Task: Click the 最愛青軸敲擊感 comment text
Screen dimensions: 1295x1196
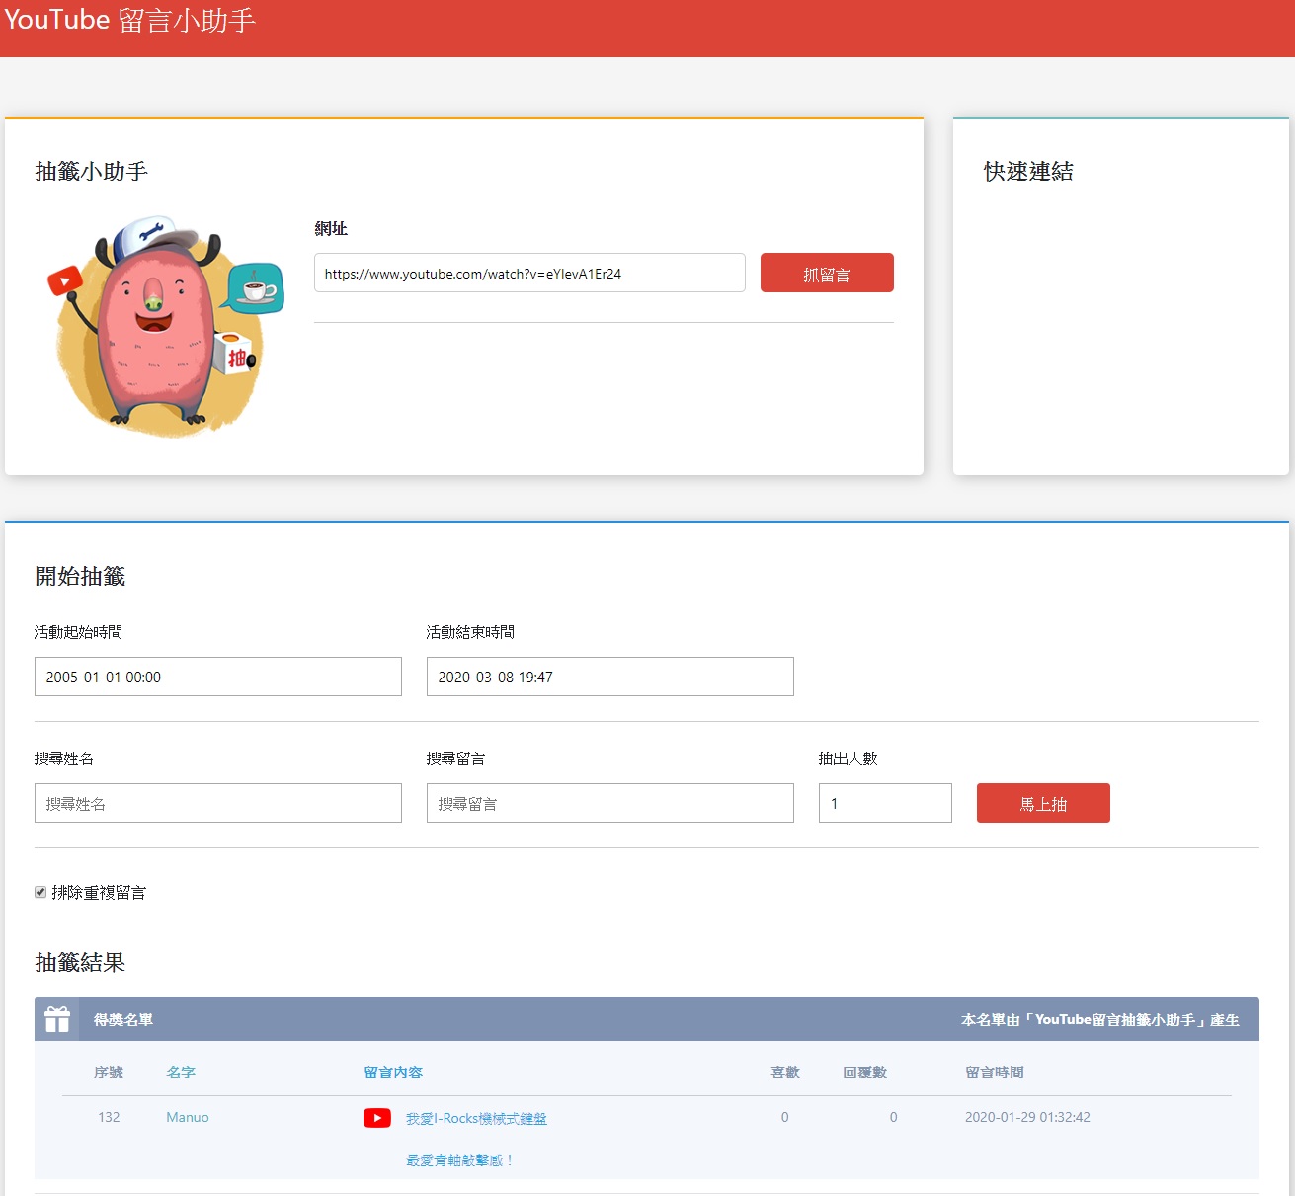Action: pos(460,1159)
